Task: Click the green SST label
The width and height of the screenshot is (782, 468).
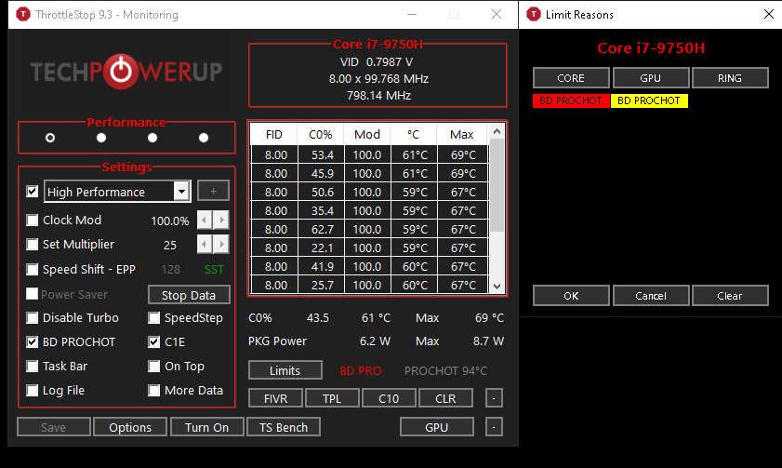Action: [x=214, y=270]
